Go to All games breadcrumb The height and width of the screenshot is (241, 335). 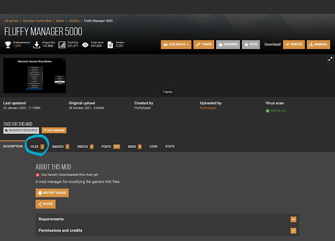11,21
